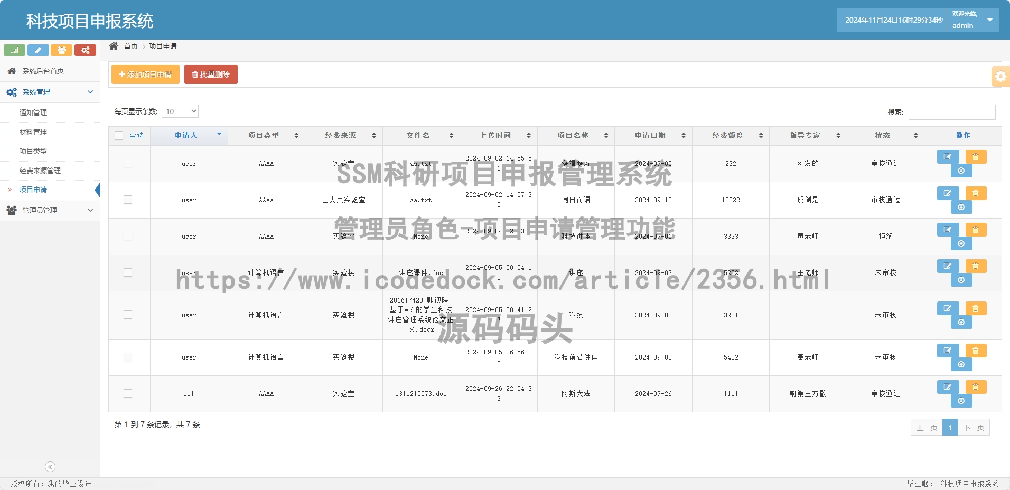Go to 上一页 in pagination
This screenshot has width=1010, height=490.
(x=927, y=427)
